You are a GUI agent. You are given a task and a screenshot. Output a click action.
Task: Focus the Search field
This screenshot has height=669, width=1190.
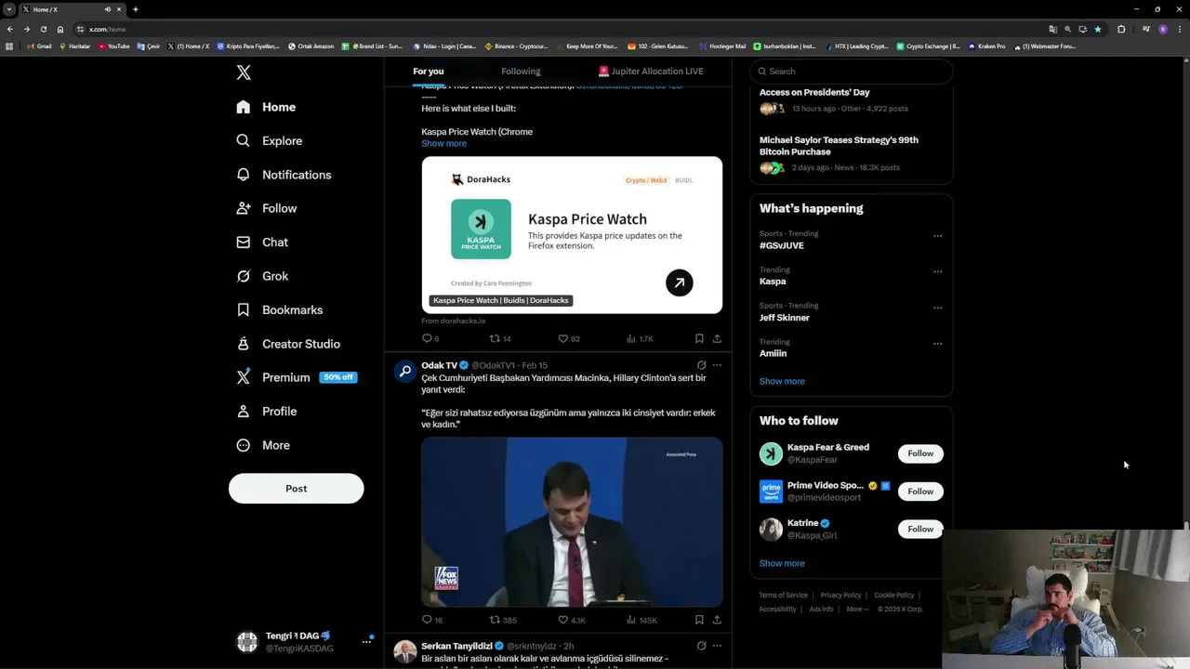851,72
